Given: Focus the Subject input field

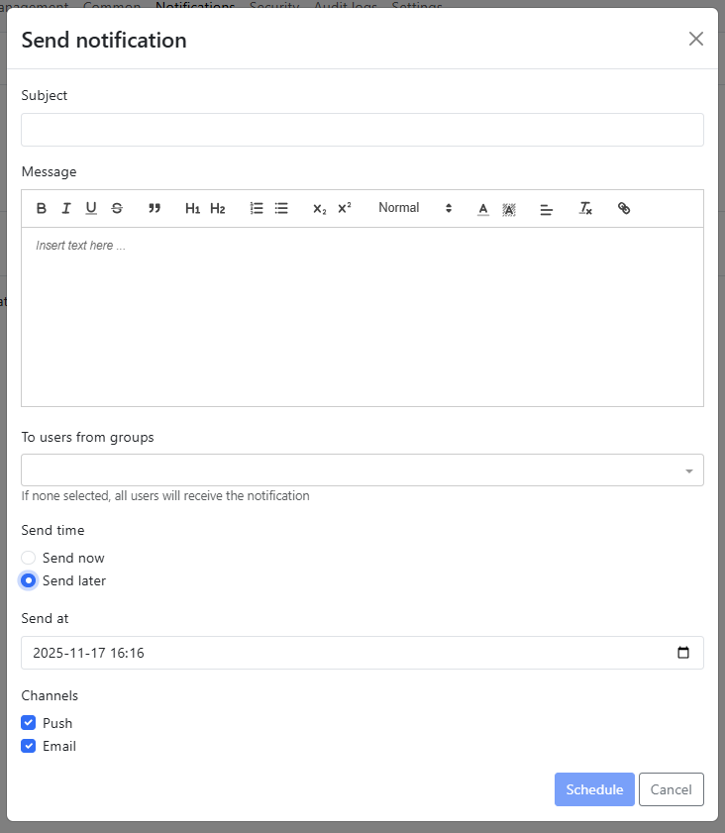Looking at the screenshot, I should pyautogui.click(x=362, y=130).
